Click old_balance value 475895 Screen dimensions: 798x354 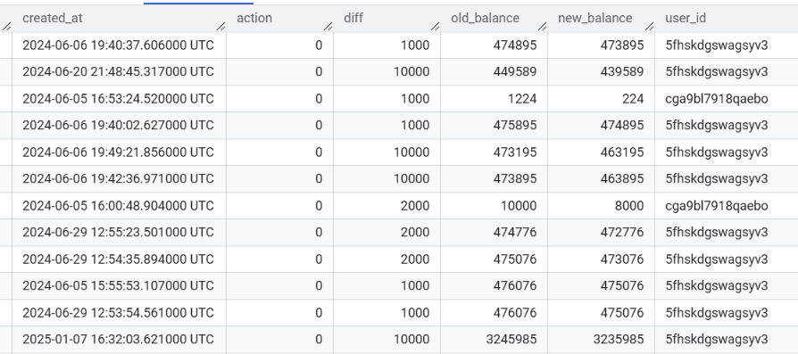coord(514,125)
